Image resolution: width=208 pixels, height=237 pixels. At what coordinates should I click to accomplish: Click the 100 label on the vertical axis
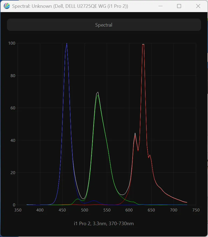(x=12, y=43)
